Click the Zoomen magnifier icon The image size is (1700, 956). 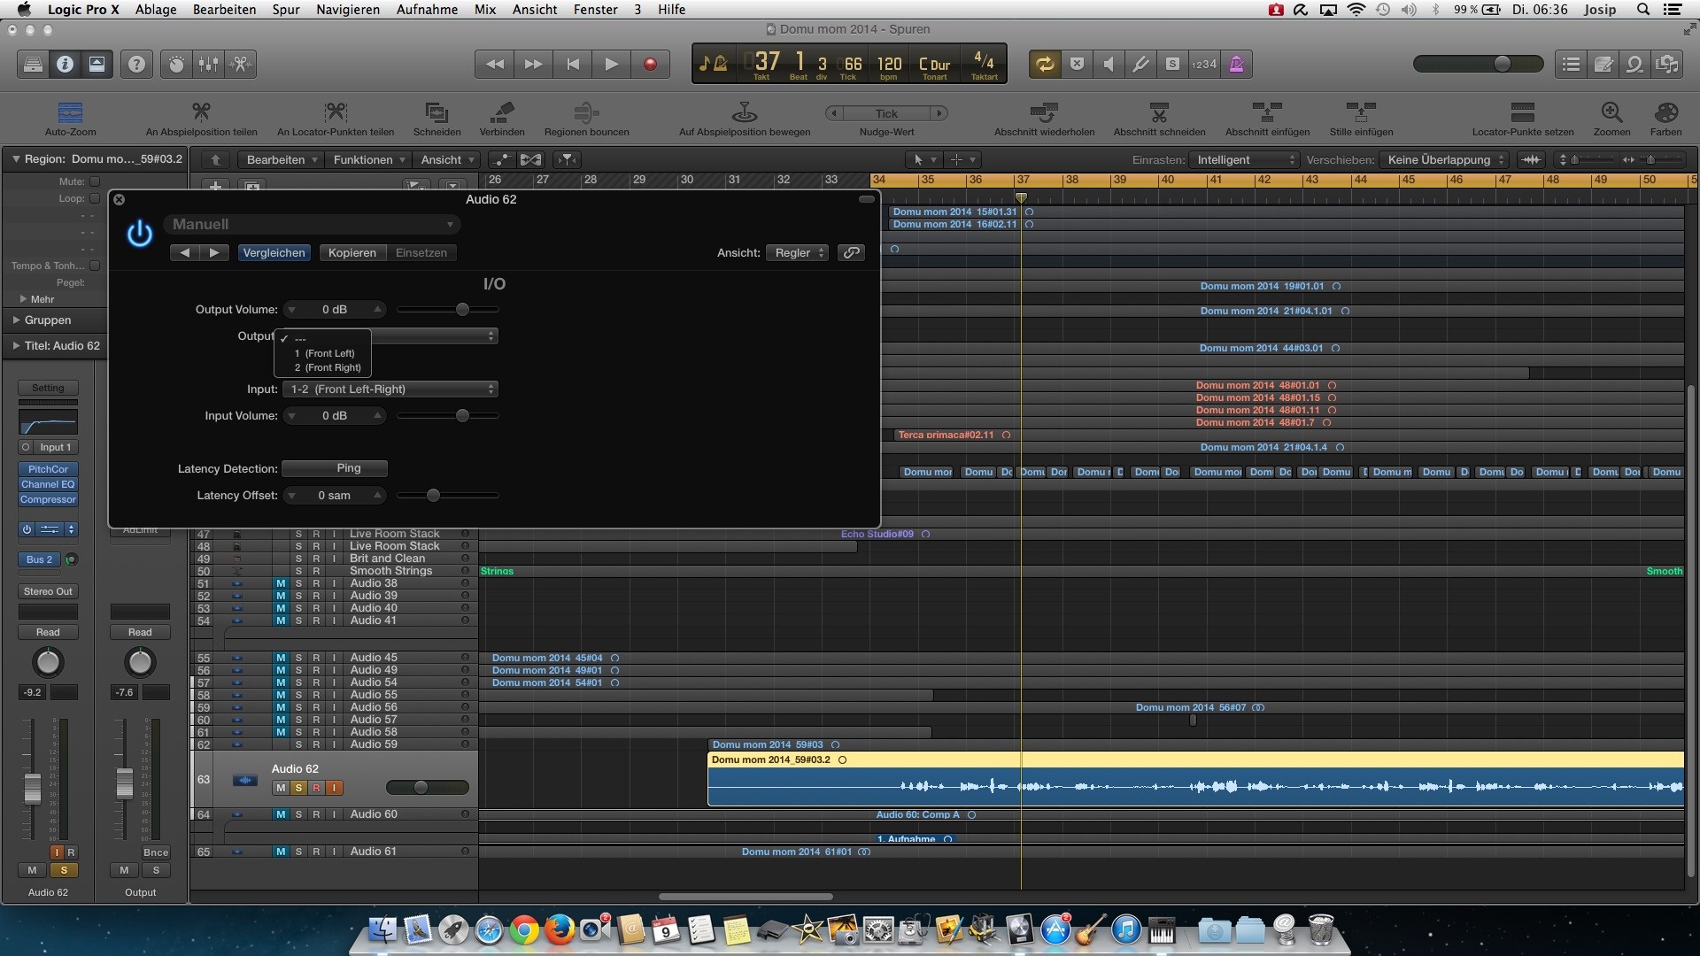coord(1611,113)
